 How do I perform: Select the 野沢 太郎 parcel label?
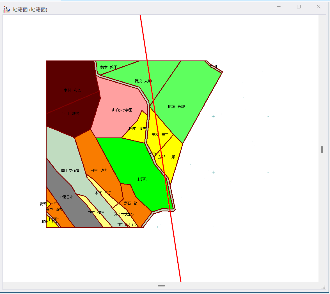coord(143,81)
